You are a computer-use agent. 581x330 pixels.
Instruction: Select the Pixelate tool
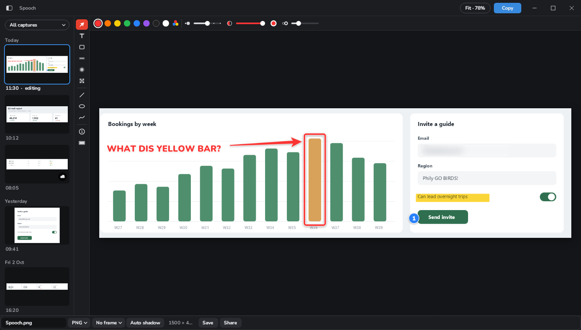coord(82,81)
